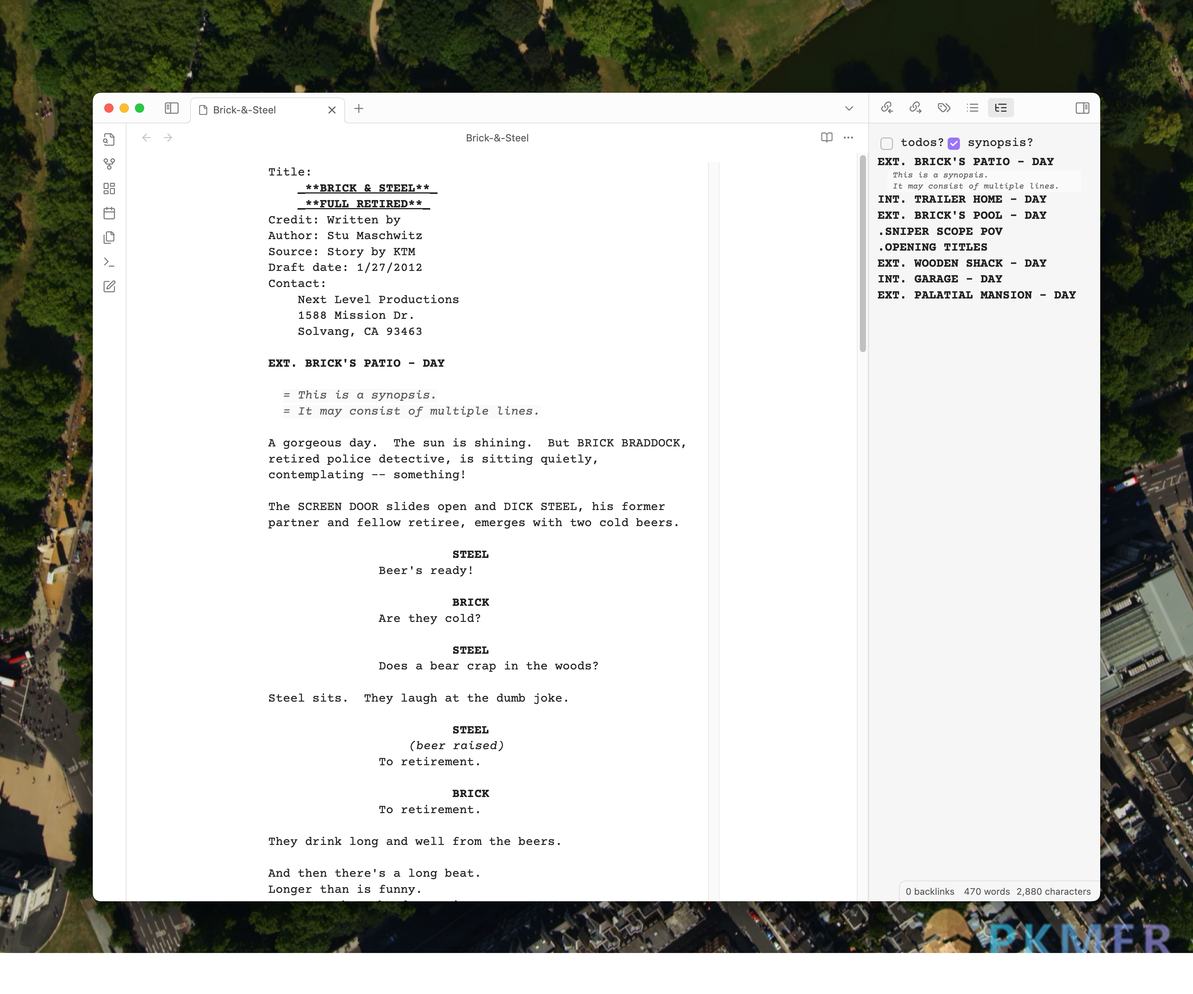This screenshot has height=994, width=1193.
Task: Jump to EXT. PALATIAL MANSION - DAY scene
Action: tap(976, 295)
